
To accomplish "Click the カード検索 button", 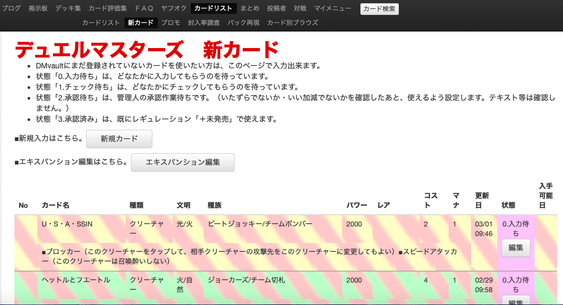I will (x=379, y=9).
